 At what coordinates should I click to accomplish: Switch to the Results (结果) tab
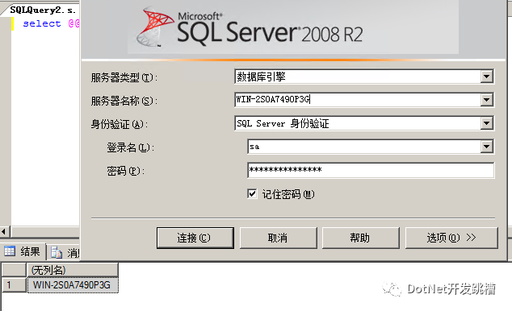pos(23,251)
